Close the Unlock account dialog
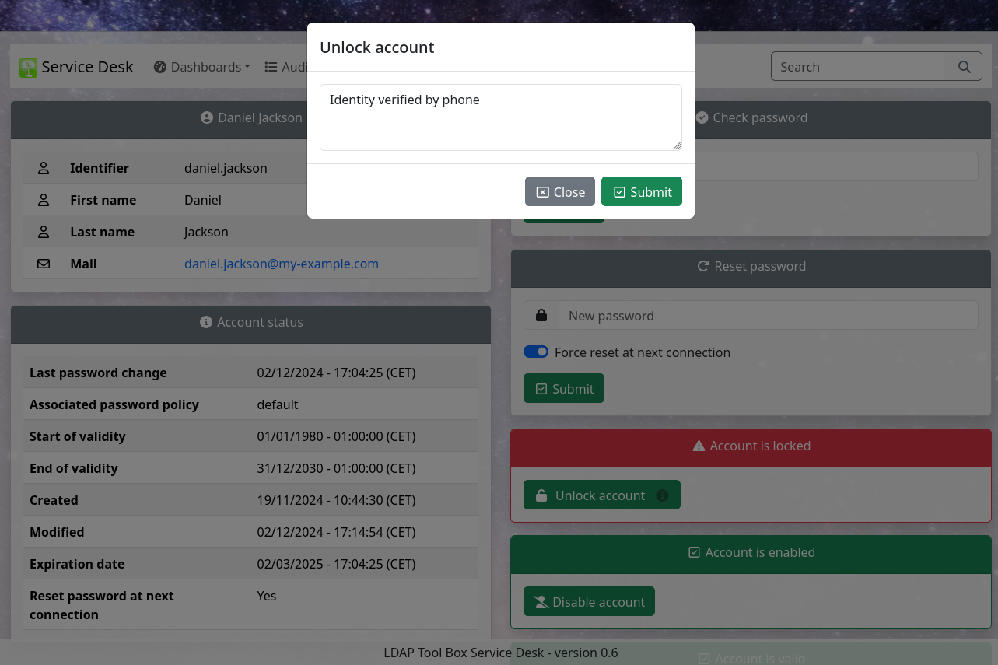Image resolution: width=998 pixels, height=665 pixels. click(x=560, y=191)
